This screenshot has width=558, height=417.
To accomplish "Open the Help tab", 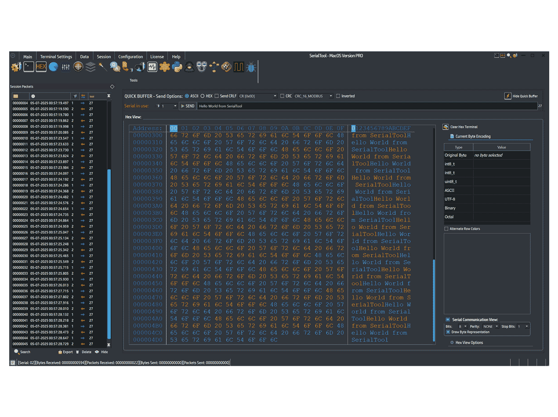I will pyautogui.click(x=176, y=57).
